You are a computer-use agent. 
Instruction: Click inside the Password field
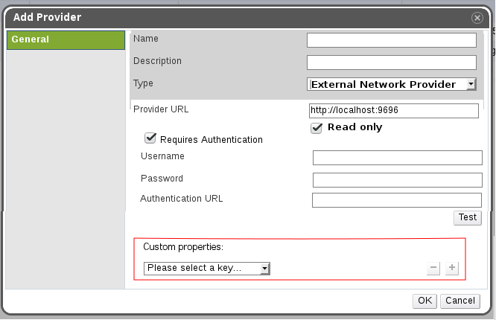pyautogui.click(x=397, y=180)
